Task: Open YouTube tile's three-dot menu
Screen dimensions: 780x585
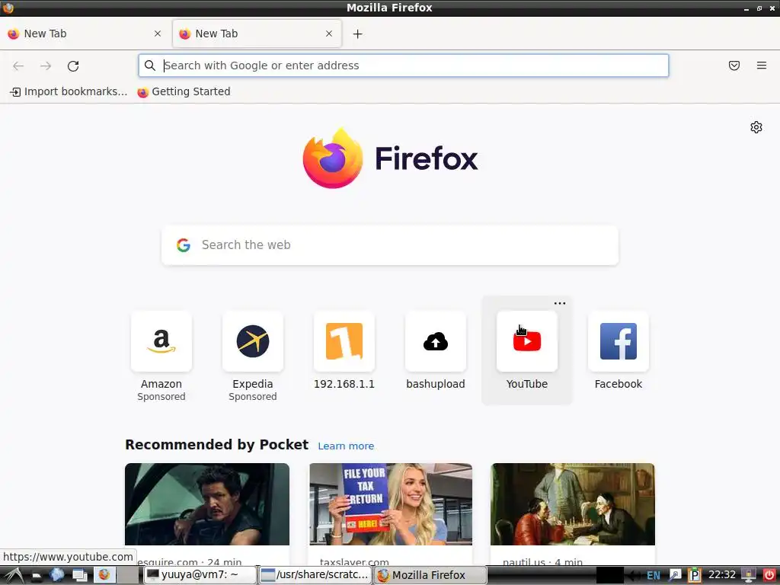Action: [x=560, y=303]
